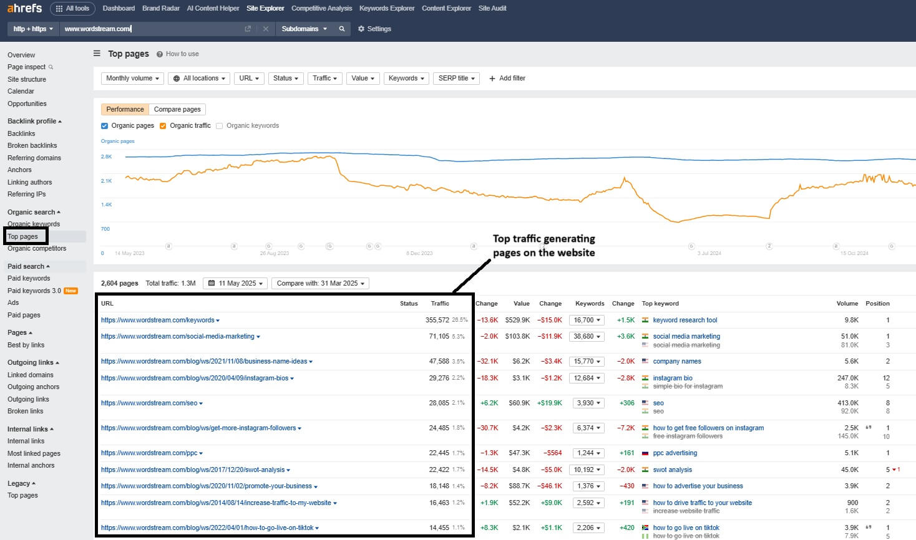Click the search magnifier button
916x540 pixels.
click(342, 29)
